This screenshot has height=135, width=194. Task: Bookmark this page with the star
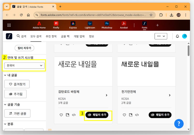(151, 15)
